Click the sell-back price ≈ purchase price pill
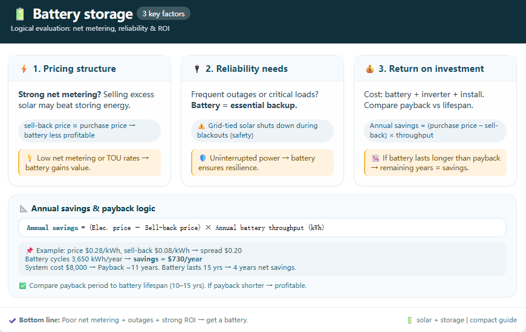526x332 pixels. (89, 130)
